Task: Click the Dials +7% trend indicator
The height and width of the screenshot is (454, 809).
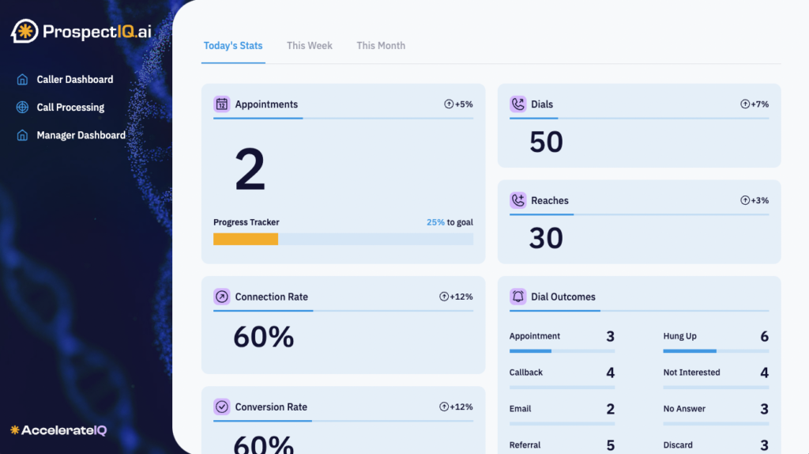Action: (754, 104)
